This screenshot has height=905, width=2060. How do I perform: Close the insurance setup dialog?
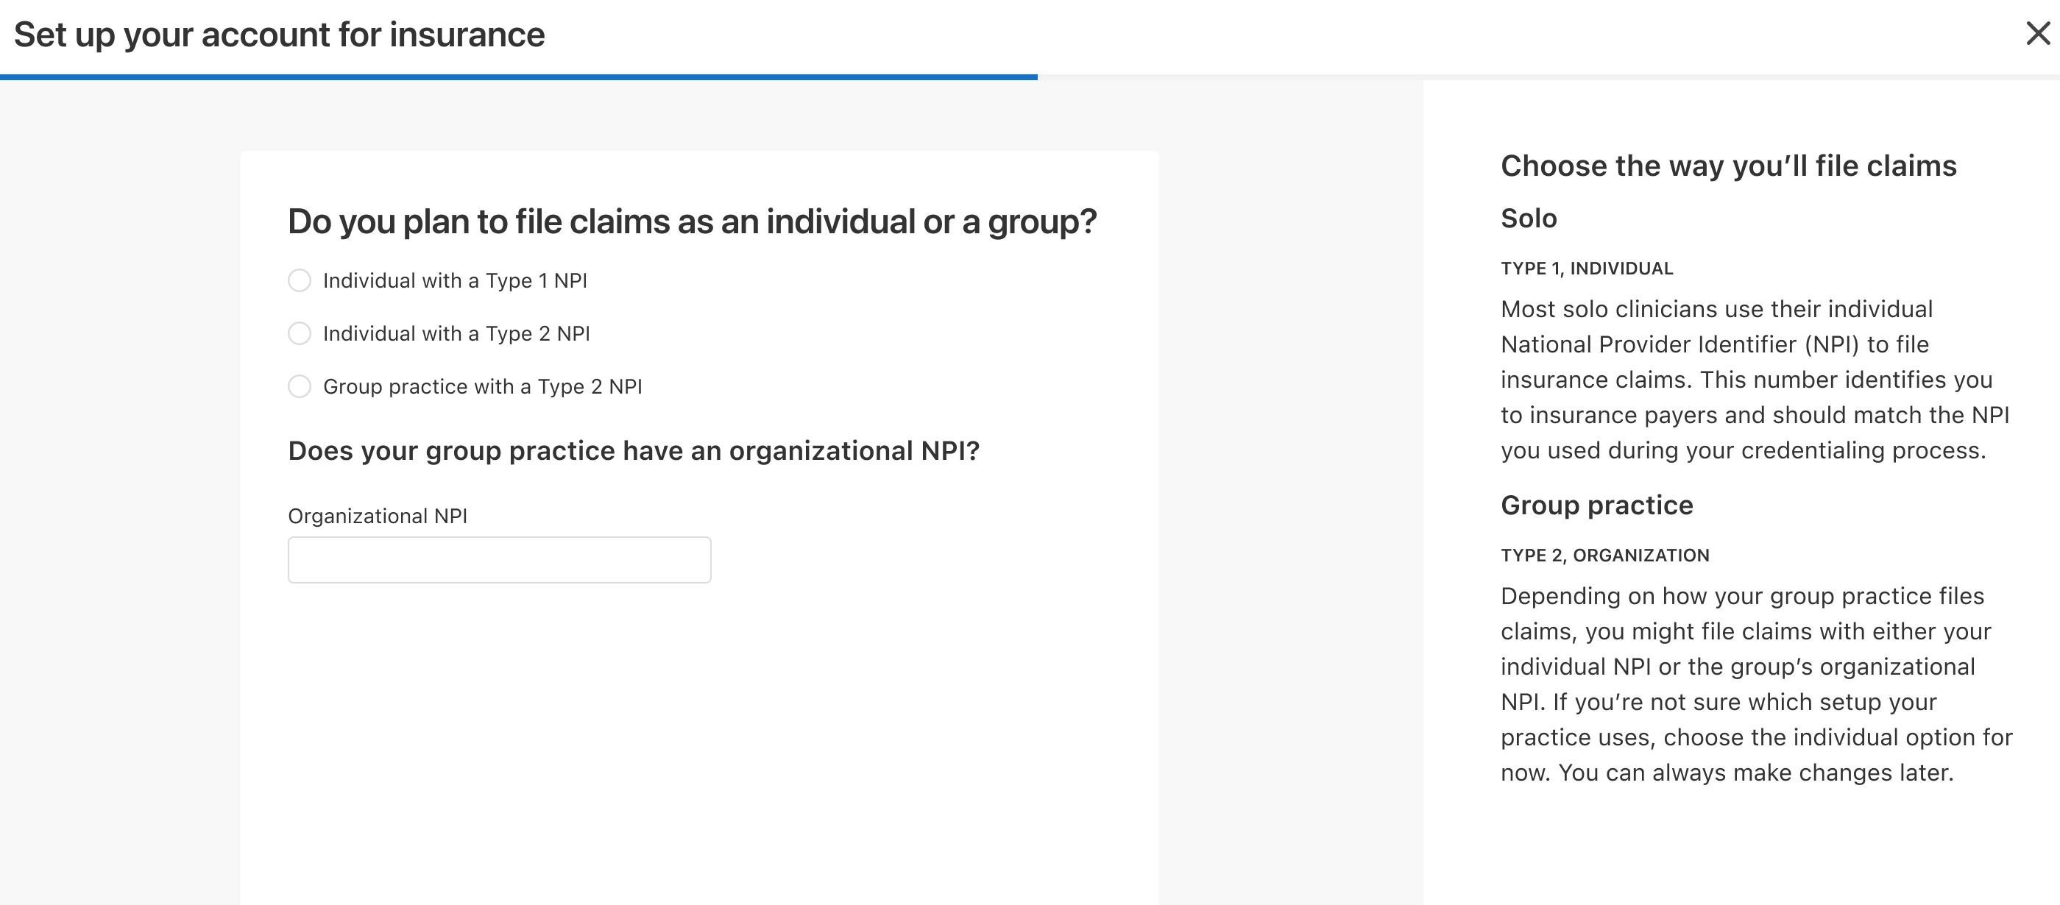click(x=2038, y=34)
